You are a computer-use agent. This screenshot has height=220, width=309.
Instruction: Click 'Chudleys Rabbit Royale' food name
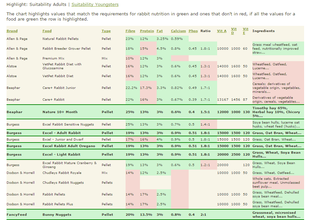pos(62,173)
